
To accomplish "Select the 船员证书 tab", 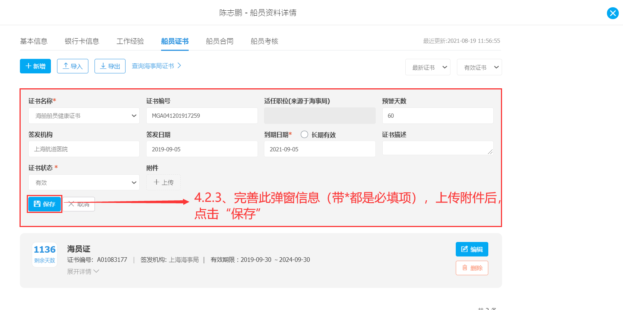I will pos(175,41).
